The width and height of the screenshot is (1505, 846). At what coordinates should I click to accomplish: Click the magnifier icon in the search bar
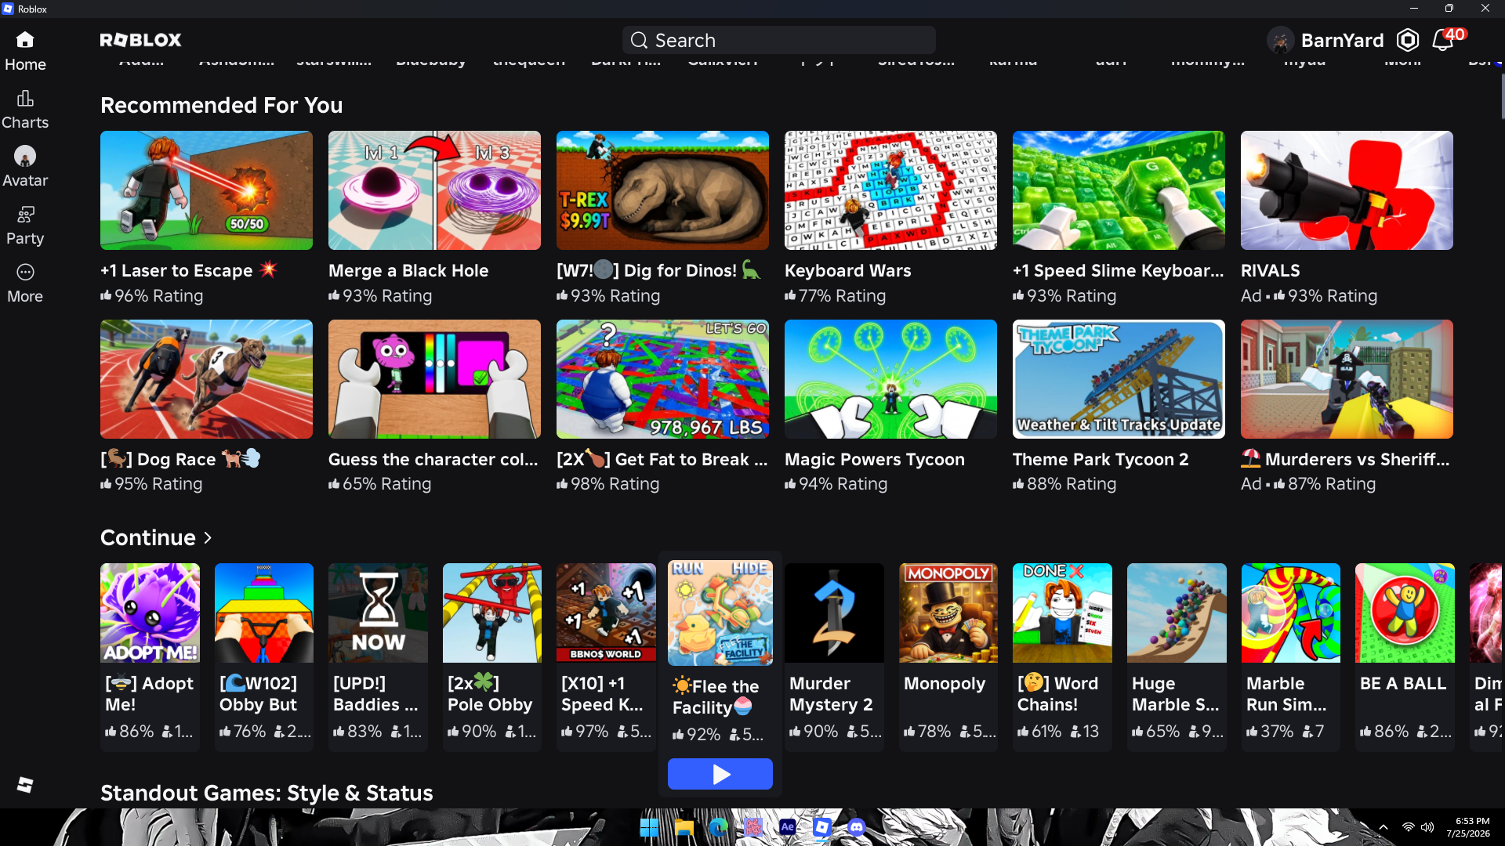click(639, 40)
